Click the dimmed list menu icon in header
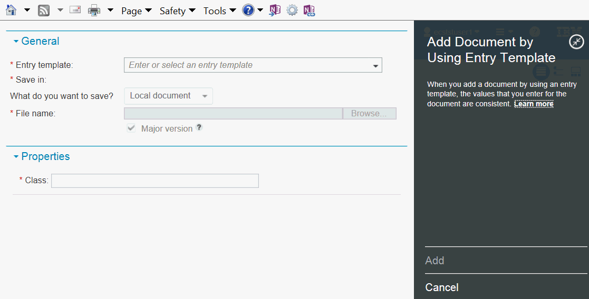Viewport: 589px width, 299px height. 504,32
